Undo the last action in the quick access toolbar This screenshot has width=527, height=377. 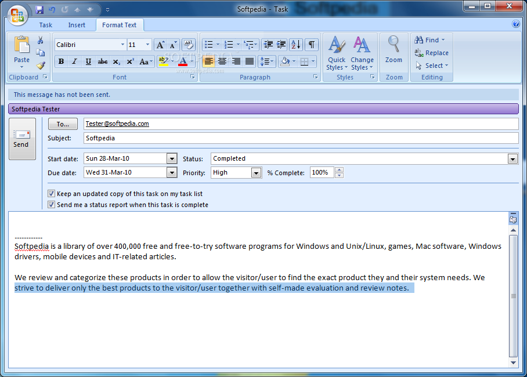52,10
